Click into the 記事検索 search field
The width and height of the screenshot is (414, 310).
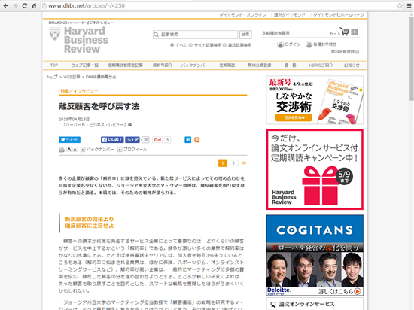[x=196, y=35]
